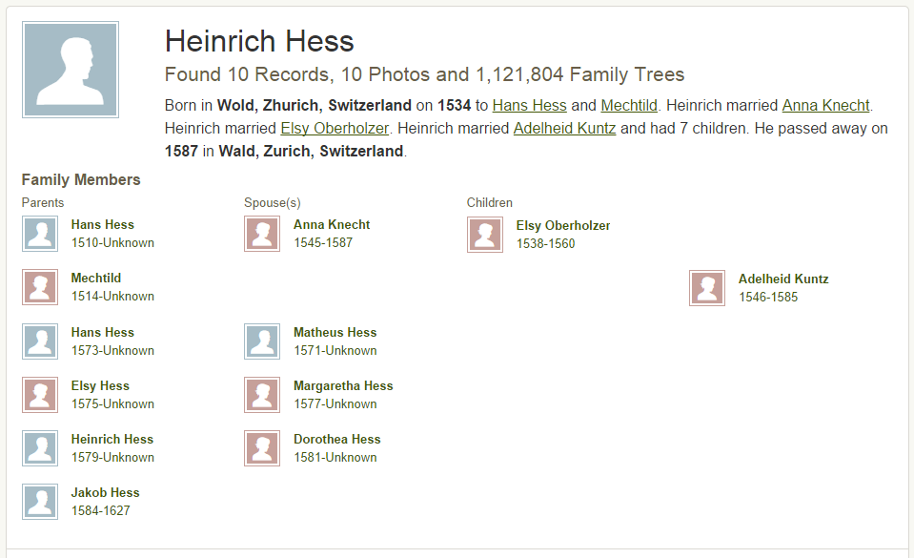Click Jakob Hess's avatar icon

pos(40,502)
